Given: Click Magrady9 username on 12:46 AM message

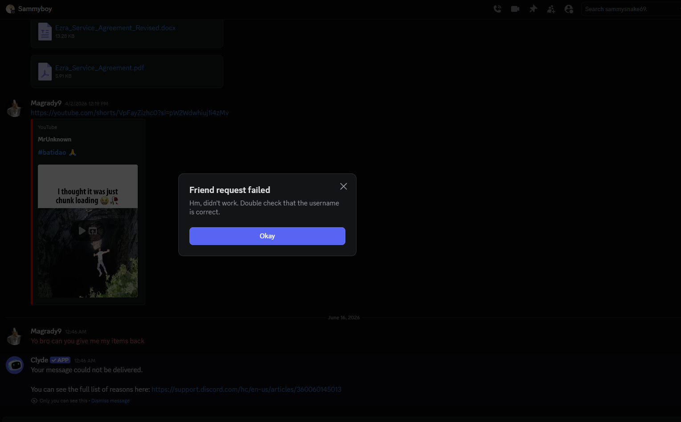Looking at the screenshot, I should 46,331.
